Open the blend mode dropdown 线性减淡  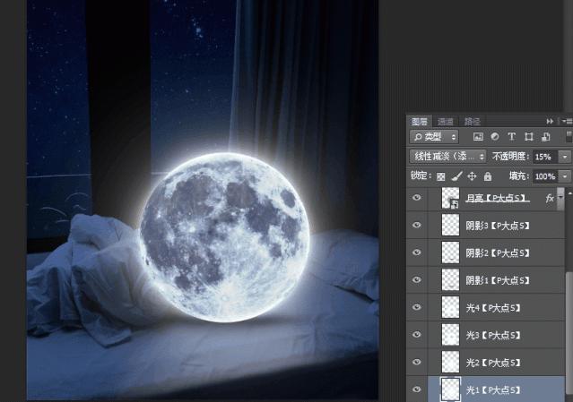[448, 157]
